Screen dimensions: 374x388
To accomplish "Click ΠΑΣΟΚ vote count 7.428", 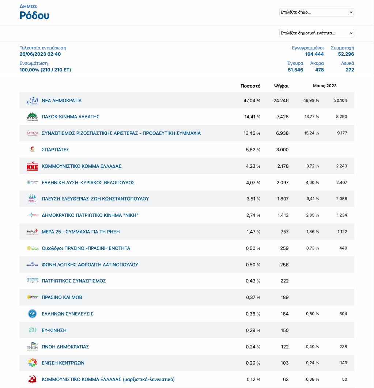I will pos(283,117).
